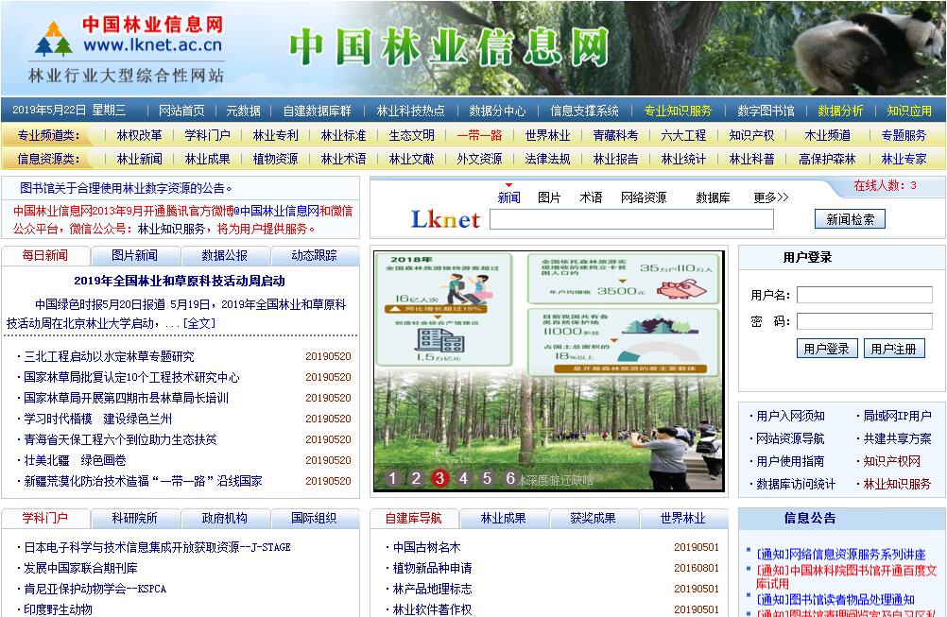This screenshot has height=617, width=947.
Task: Open the 数据公报 tab
Action: (x=224, y=255)
